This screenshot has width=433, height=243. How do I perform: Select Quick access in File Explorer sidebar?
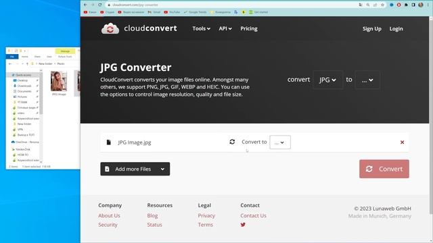point(22,75)
